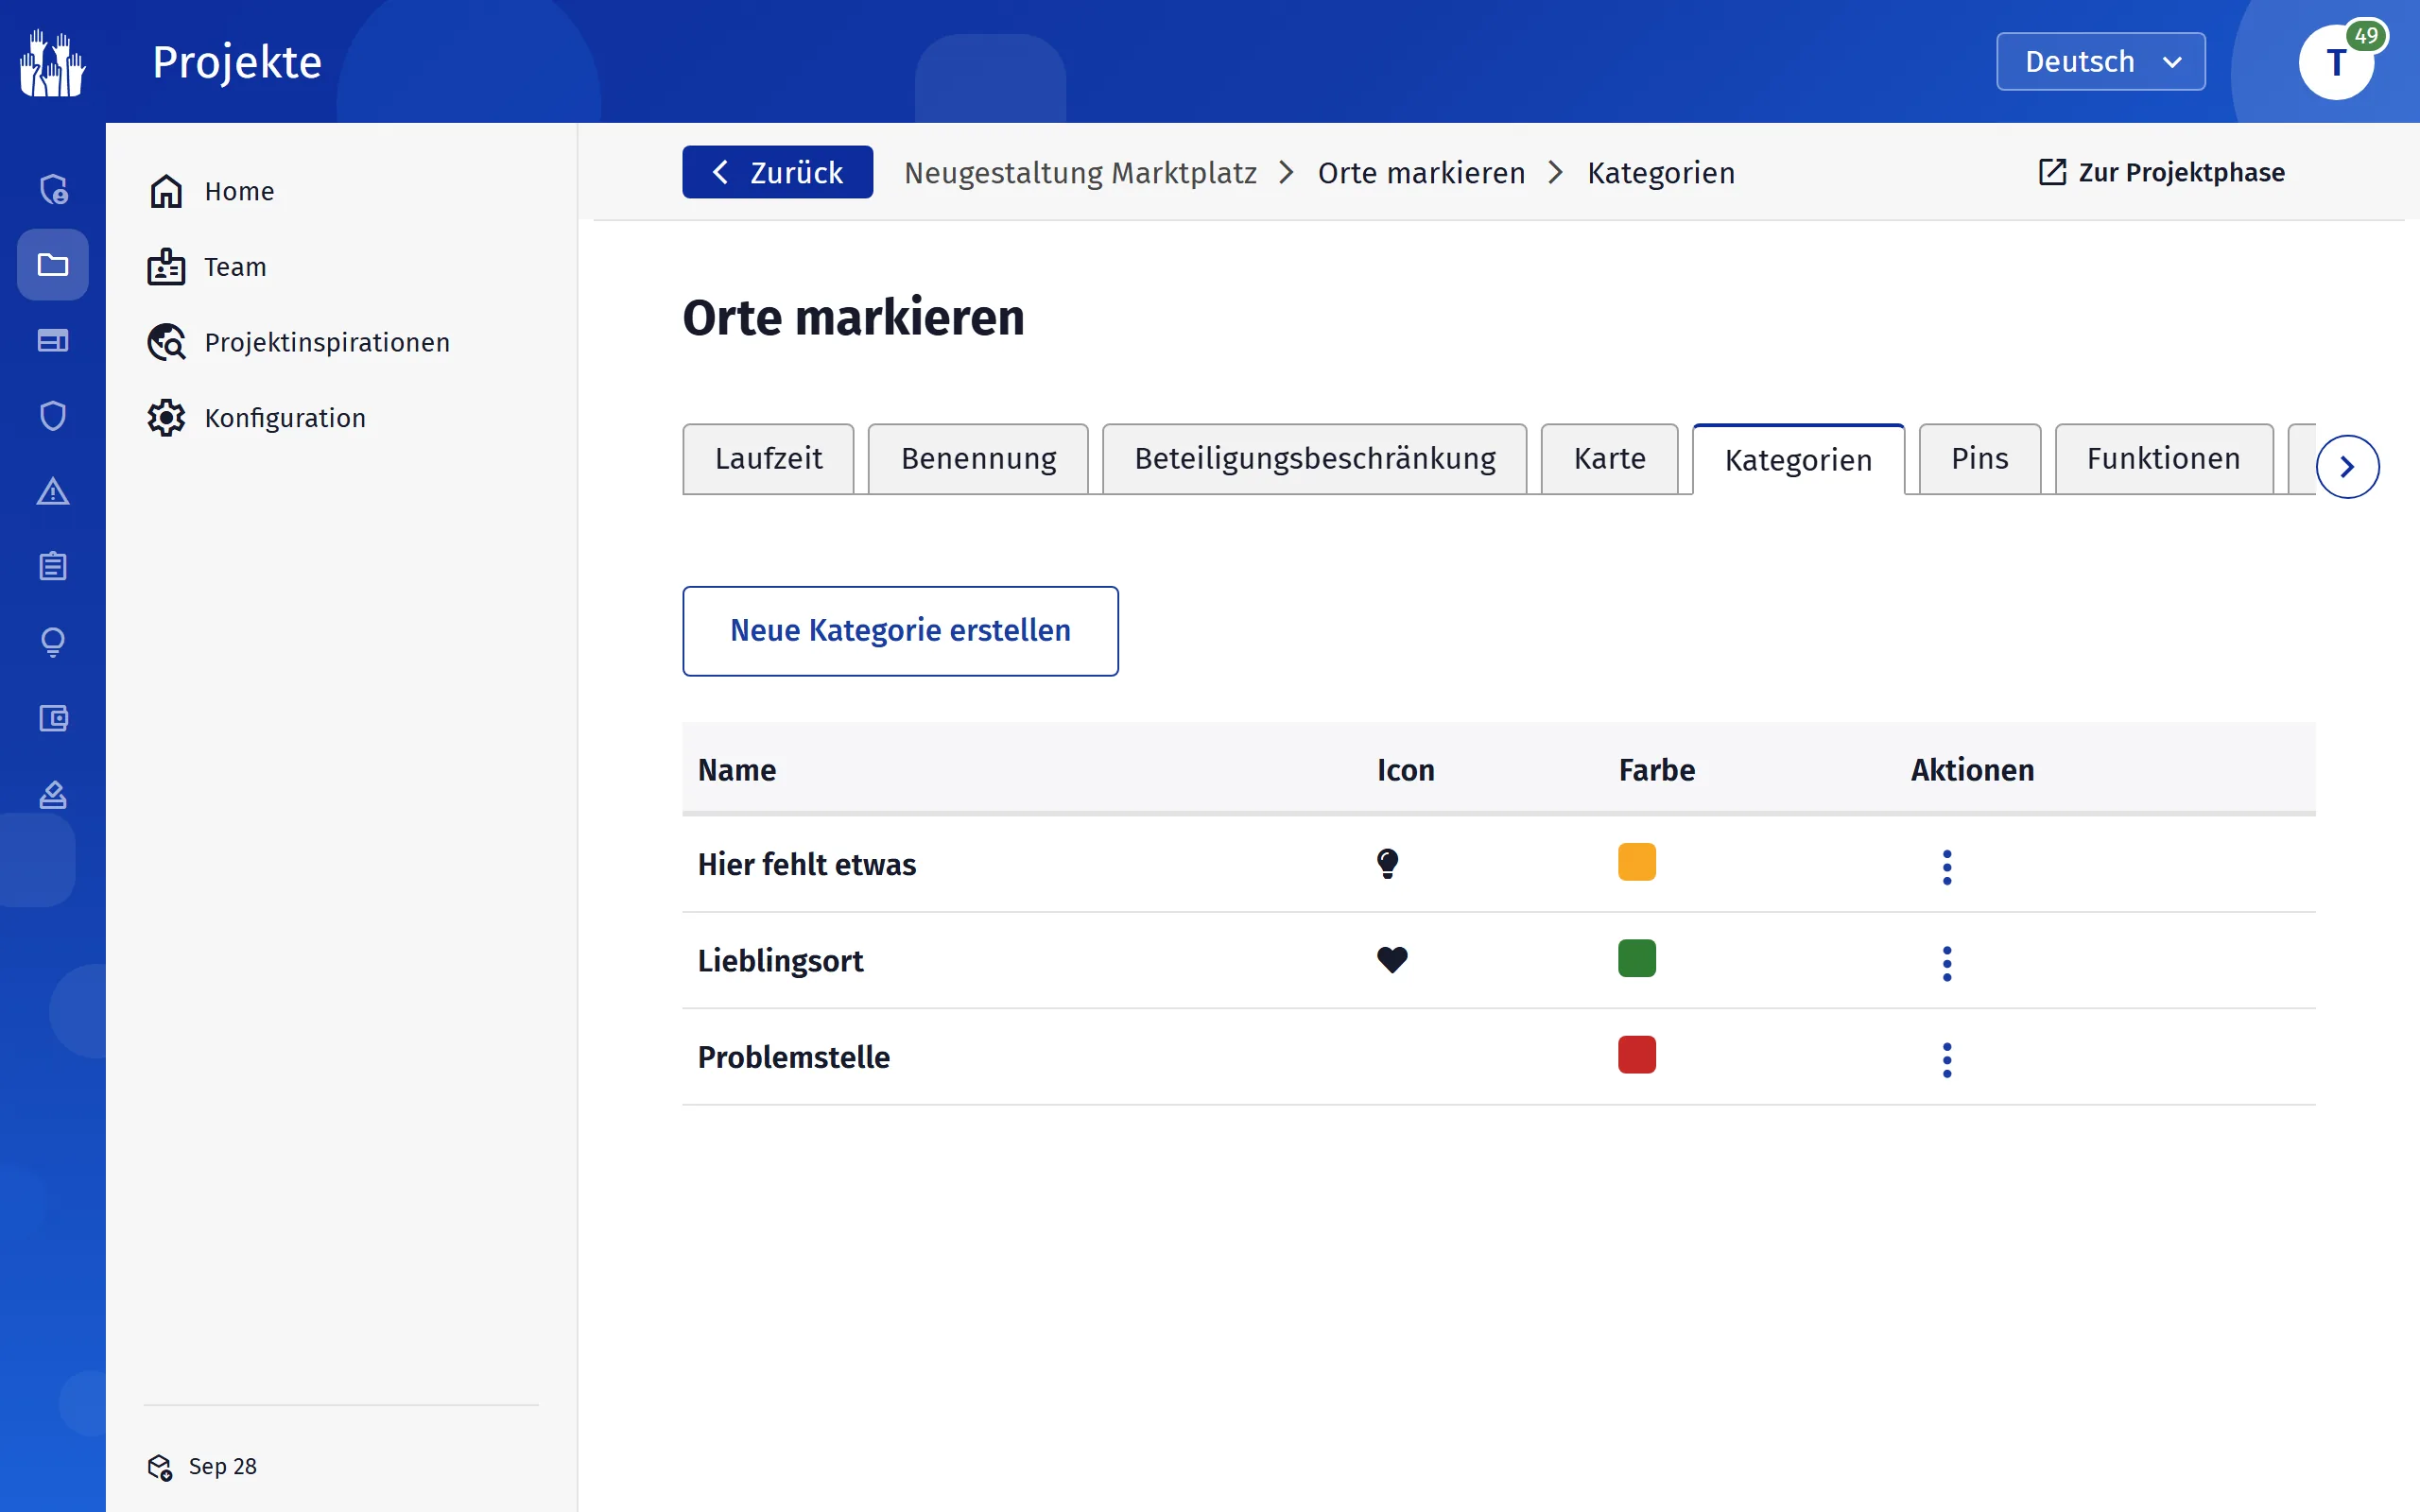Go back with the Zurück button
Viewport: 2420px width, 1512px height.
777,172
